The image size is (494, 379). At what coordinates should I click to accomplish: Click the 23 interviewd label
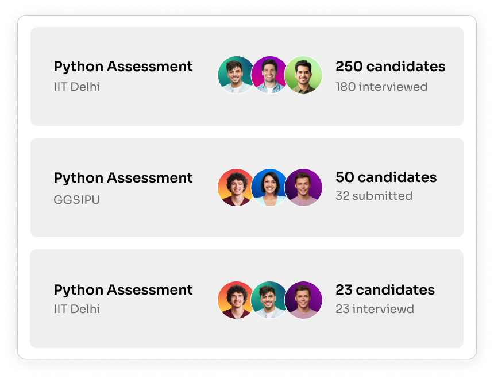tap(375, 309)
